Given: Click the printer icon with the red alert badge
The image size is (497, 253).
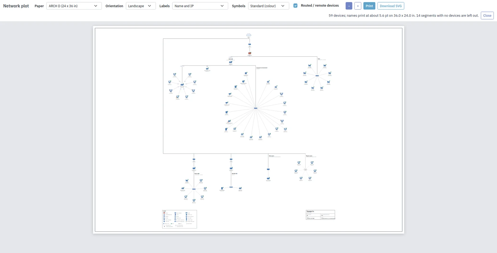Looking at the screenshot, I should click(229, 121).
